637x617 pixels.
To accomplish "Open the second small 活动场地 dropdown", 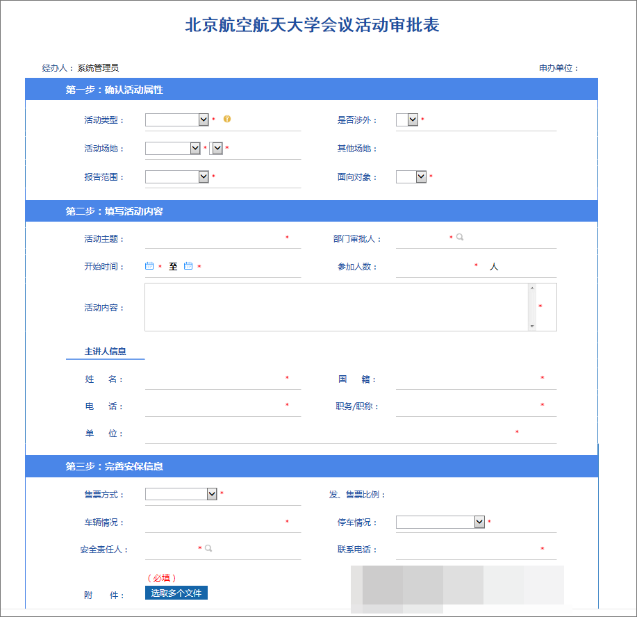I will coord(216,149).
